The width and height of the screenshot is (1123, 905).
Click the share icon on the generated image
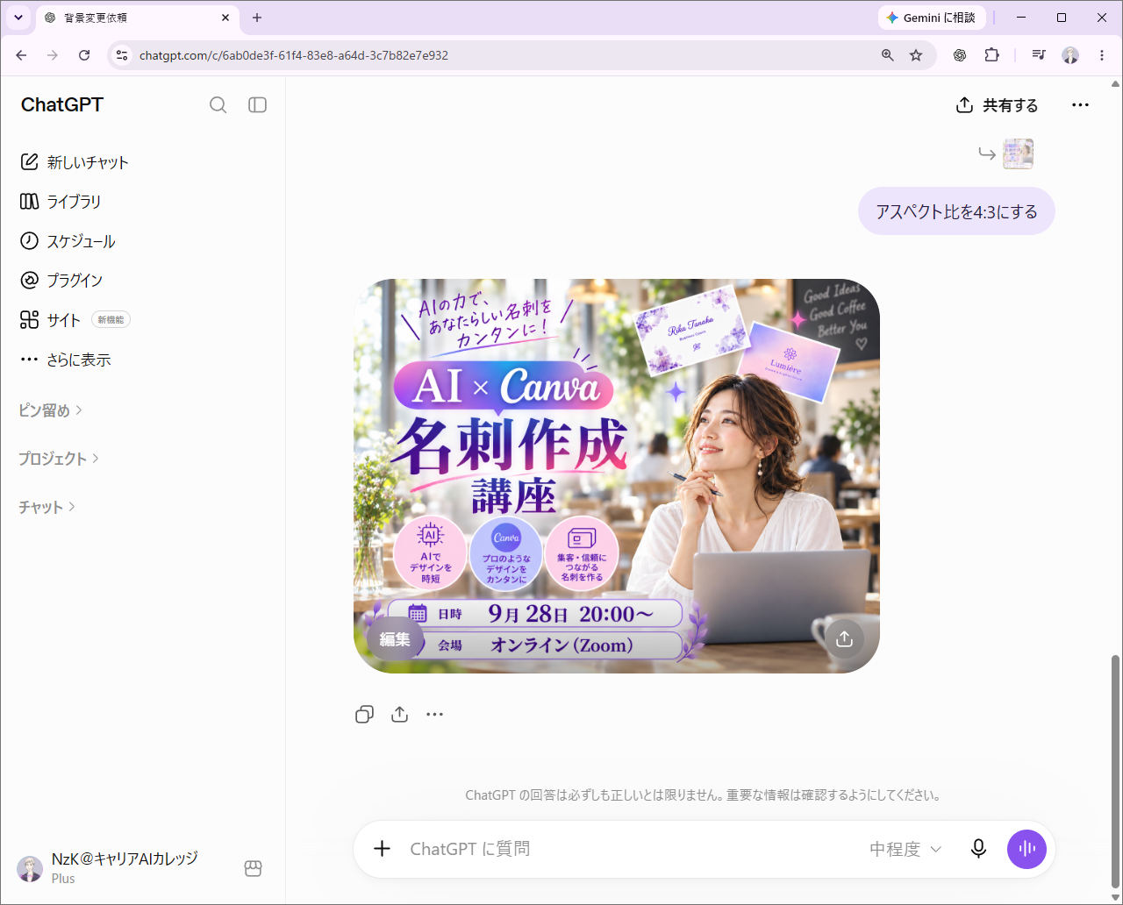point(844,639)
